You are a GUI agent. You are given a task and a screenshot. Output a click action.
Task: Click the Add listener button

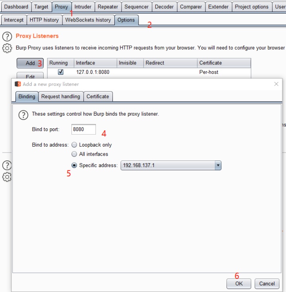coord(30,63)
